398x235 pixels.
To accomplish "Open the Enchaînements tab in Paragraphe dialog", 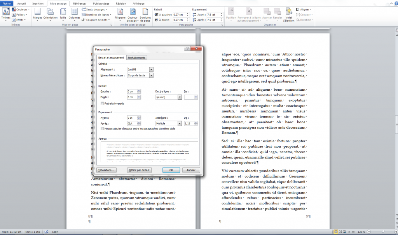I will click(x=136, y=58).
